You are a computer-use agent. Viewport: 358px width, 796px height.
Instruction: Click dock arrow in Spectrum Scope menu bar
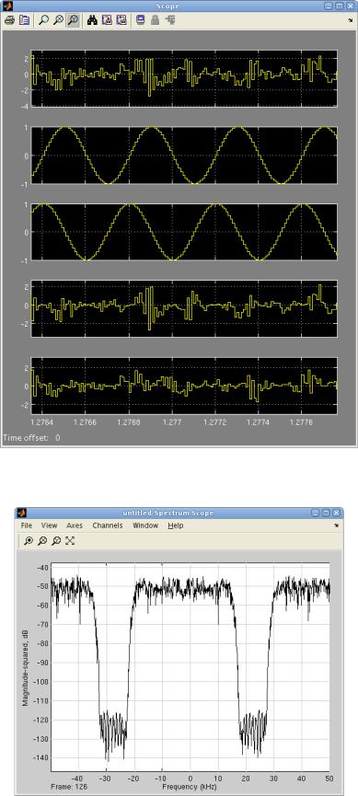pyautogui.click(x=336, y=526)
